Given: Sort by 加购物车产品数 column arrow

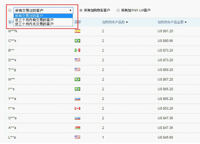Looking at the screenshot, I should [x=127, y=22].
